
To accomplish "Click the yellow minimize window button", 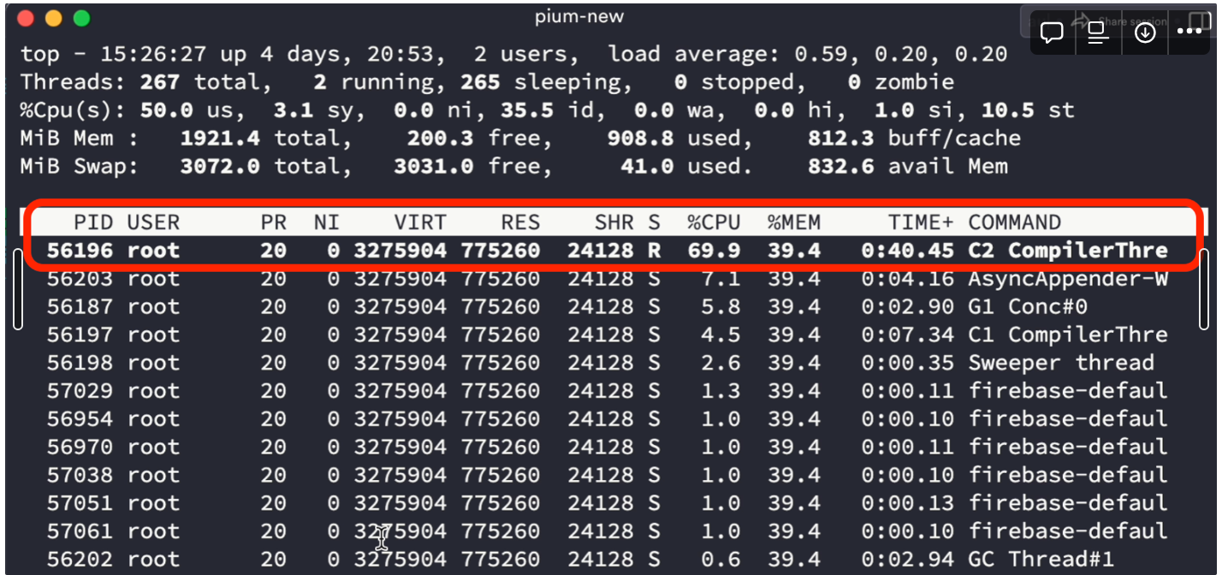I will [53, 18].
